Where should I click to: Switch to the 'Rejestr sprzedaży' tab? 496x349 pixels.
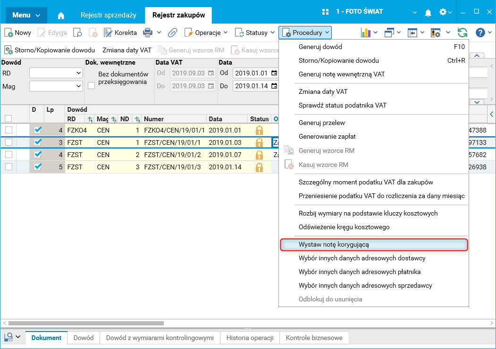(x=108, y=15)
